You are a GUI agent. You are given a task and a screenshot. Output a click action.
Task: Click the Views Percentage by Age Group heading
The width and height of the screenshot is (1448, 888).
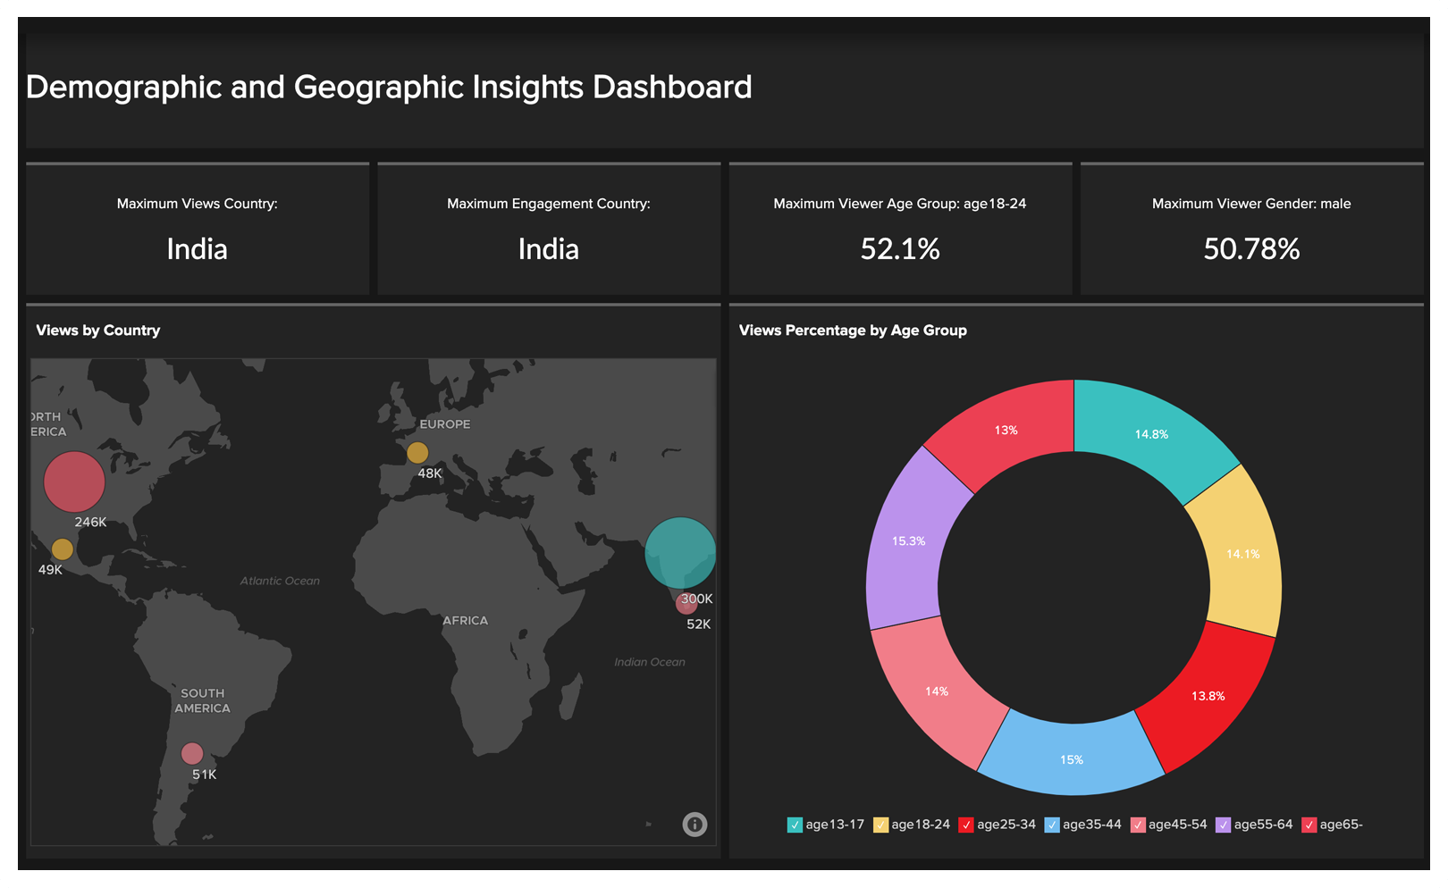click(853, 331)
